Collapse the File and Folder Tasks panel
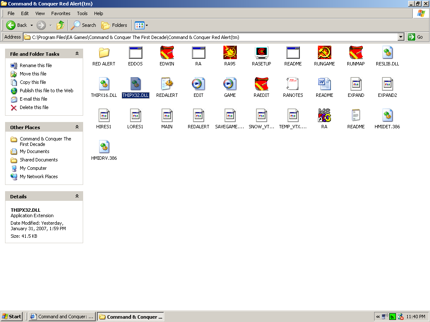This screenshot has height=322, width=430. [x=77, y=54]
